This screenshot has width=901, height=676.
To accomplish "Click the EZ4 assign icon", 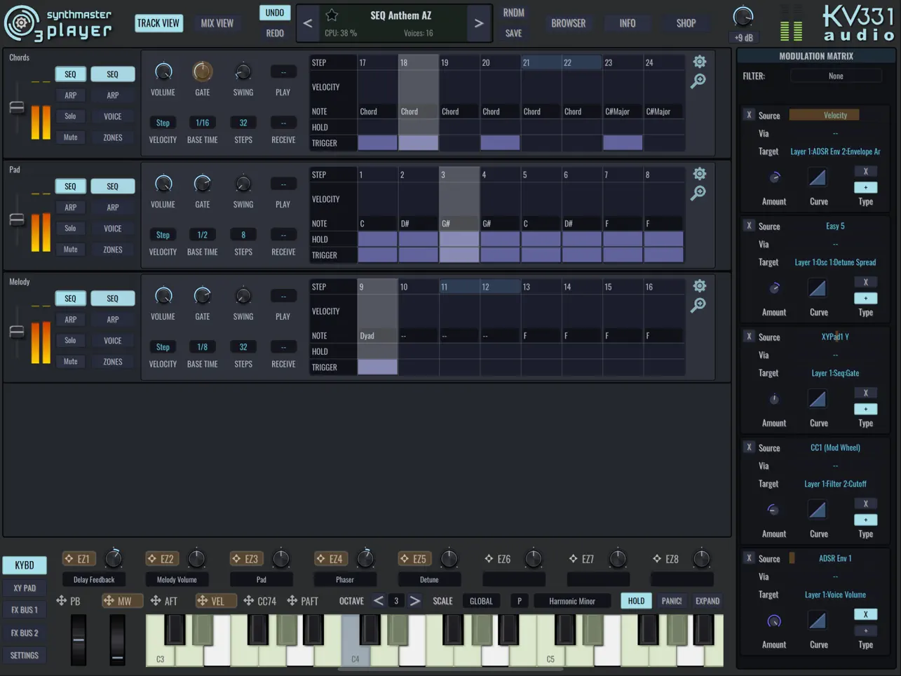I will [x=320, y=559].
